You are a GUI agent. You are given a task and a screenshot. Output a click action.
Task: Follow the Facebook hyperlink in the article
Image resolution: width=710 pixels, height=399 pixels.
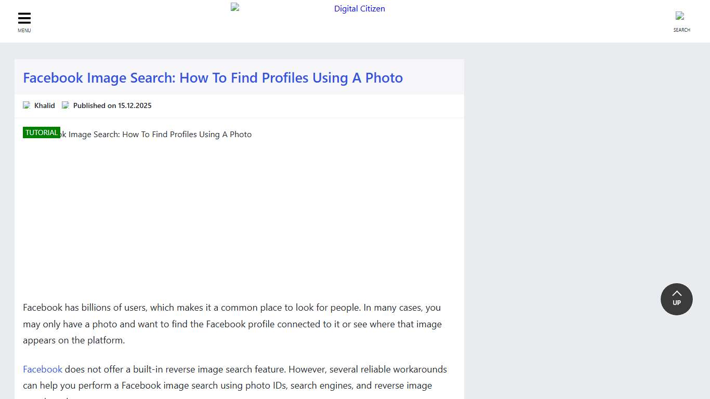pos(42,369)
